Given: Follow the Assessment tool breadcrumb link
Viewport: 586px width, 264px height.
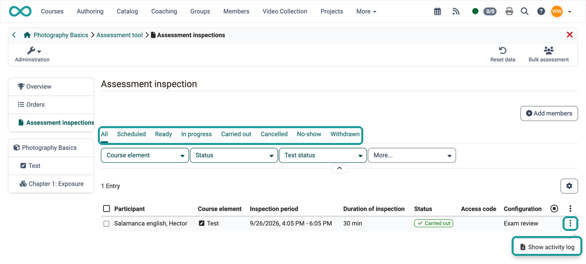Looking at the screenshot, I should click(120, 35).
